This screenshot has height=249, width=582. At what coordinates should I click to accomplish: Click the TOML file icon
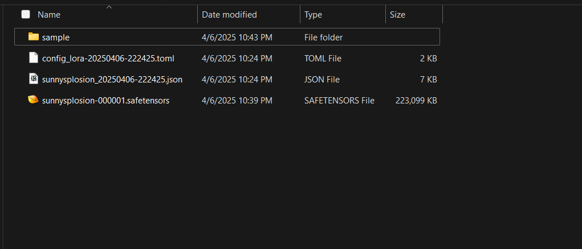34,58
